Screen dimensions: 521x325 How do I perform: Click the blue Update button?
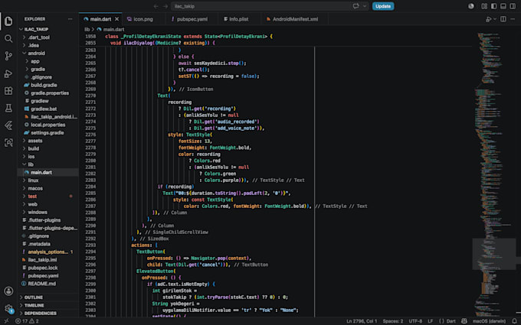coord(383,6)
